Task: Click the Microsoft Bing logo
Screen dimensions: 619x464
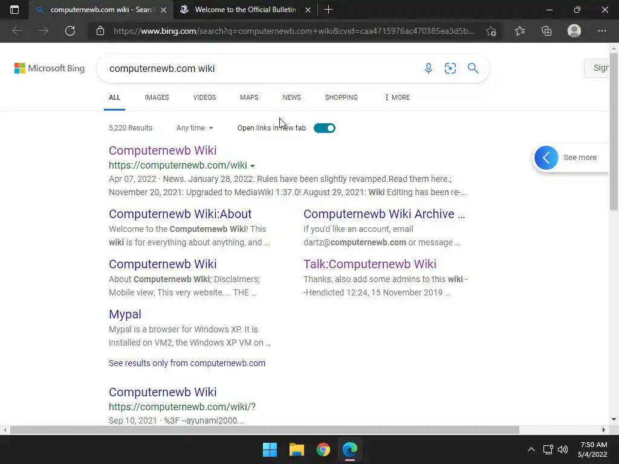Action: (50, 68)
